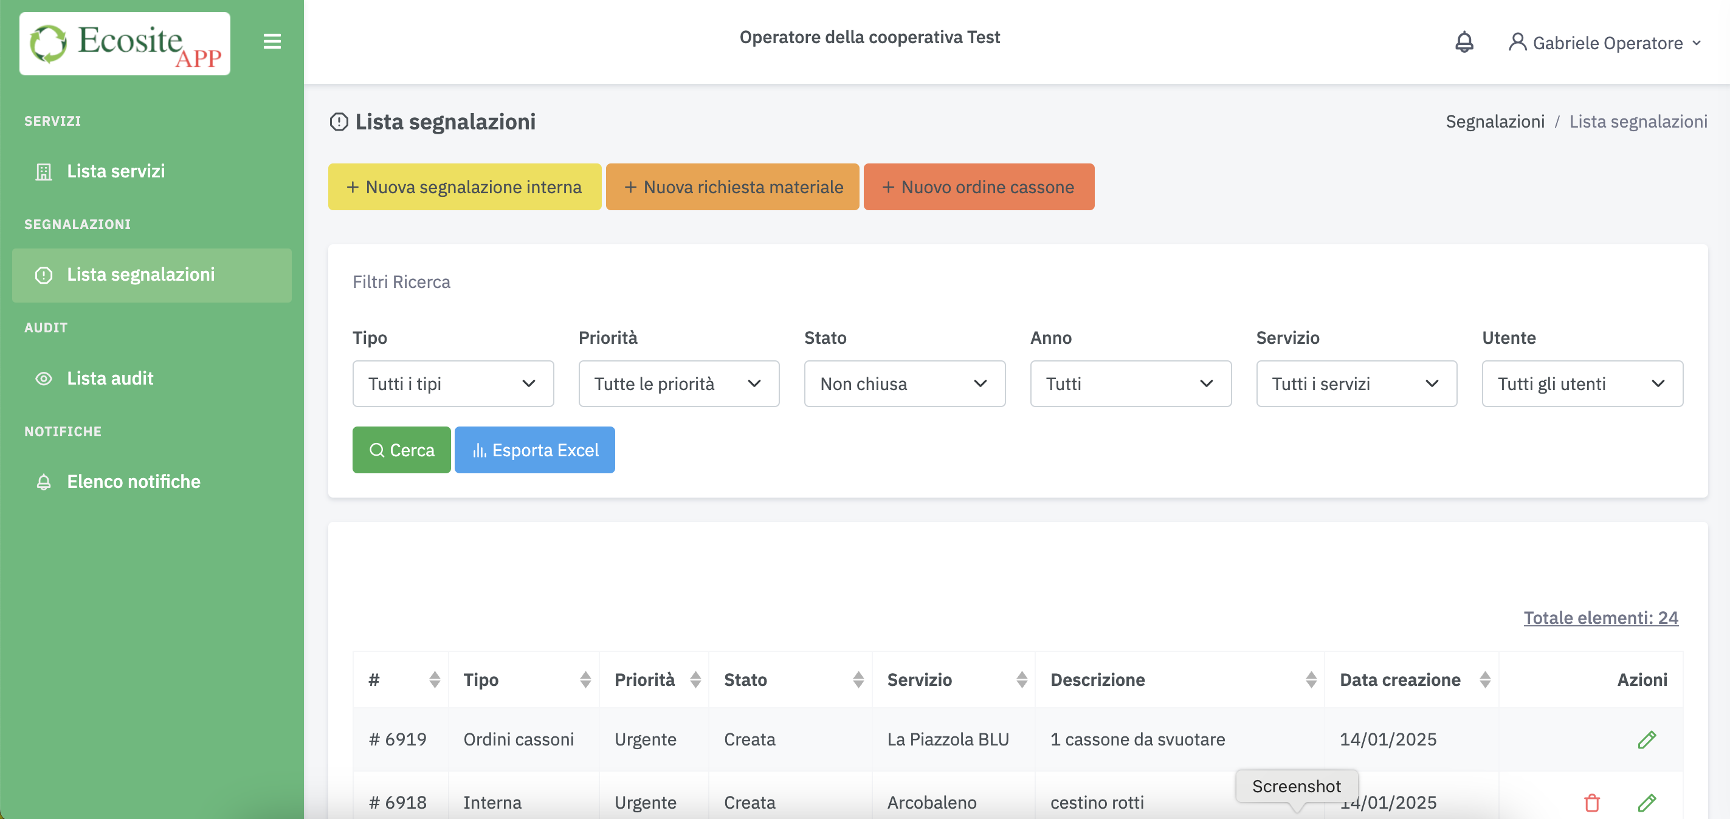Click Esporta Excel button
1730x819 pixels.
pos(534,450)
